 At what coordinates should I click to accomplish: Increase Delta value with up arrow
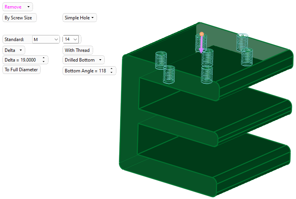43,58
